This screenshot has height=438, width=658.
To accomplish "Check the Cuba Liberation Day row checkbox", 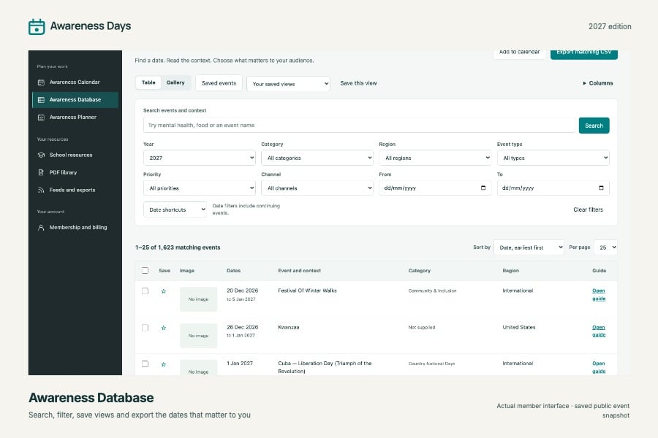I will (145, 364).
